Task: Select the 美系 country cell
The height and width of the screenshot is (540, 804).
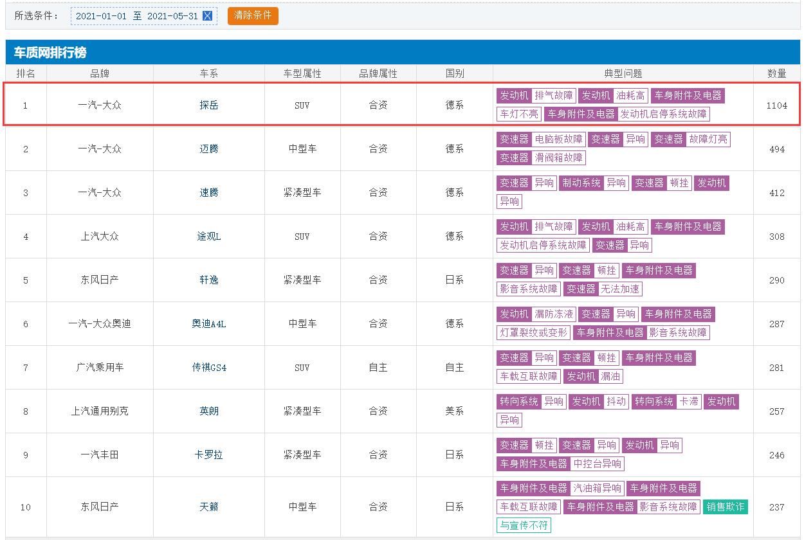Action: click(455, 411)
